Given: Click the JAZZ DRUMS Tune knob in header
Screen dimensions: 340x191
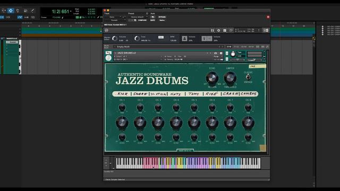Looking at the screenshot, I should click(233, 54).
